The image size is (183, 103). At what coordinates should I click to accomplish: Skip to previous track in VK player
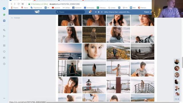point(96,12)
